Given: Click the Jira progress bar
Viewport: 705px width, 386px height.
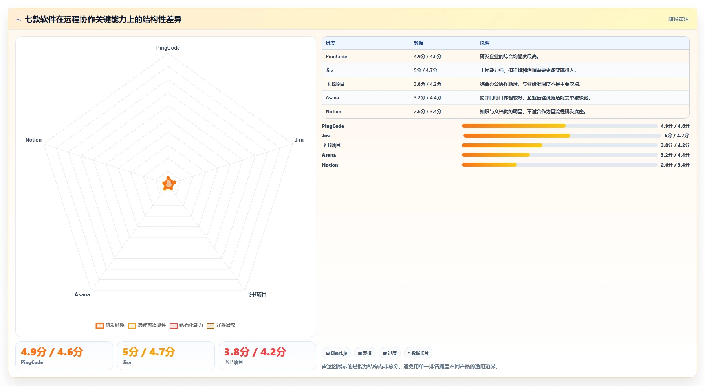Looking at the screenshot, I should point(562,136).
